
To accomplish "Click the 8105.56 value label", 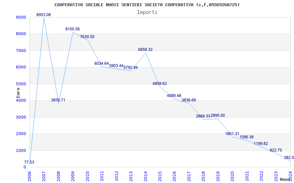I will 72,29.
